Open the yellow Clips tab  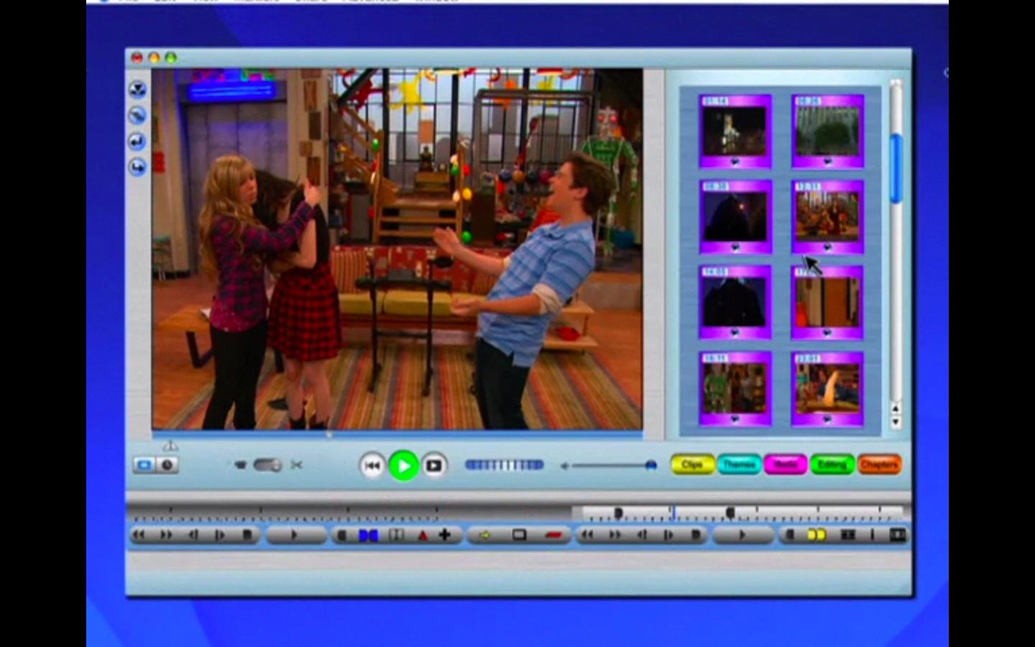click(691, 464)
